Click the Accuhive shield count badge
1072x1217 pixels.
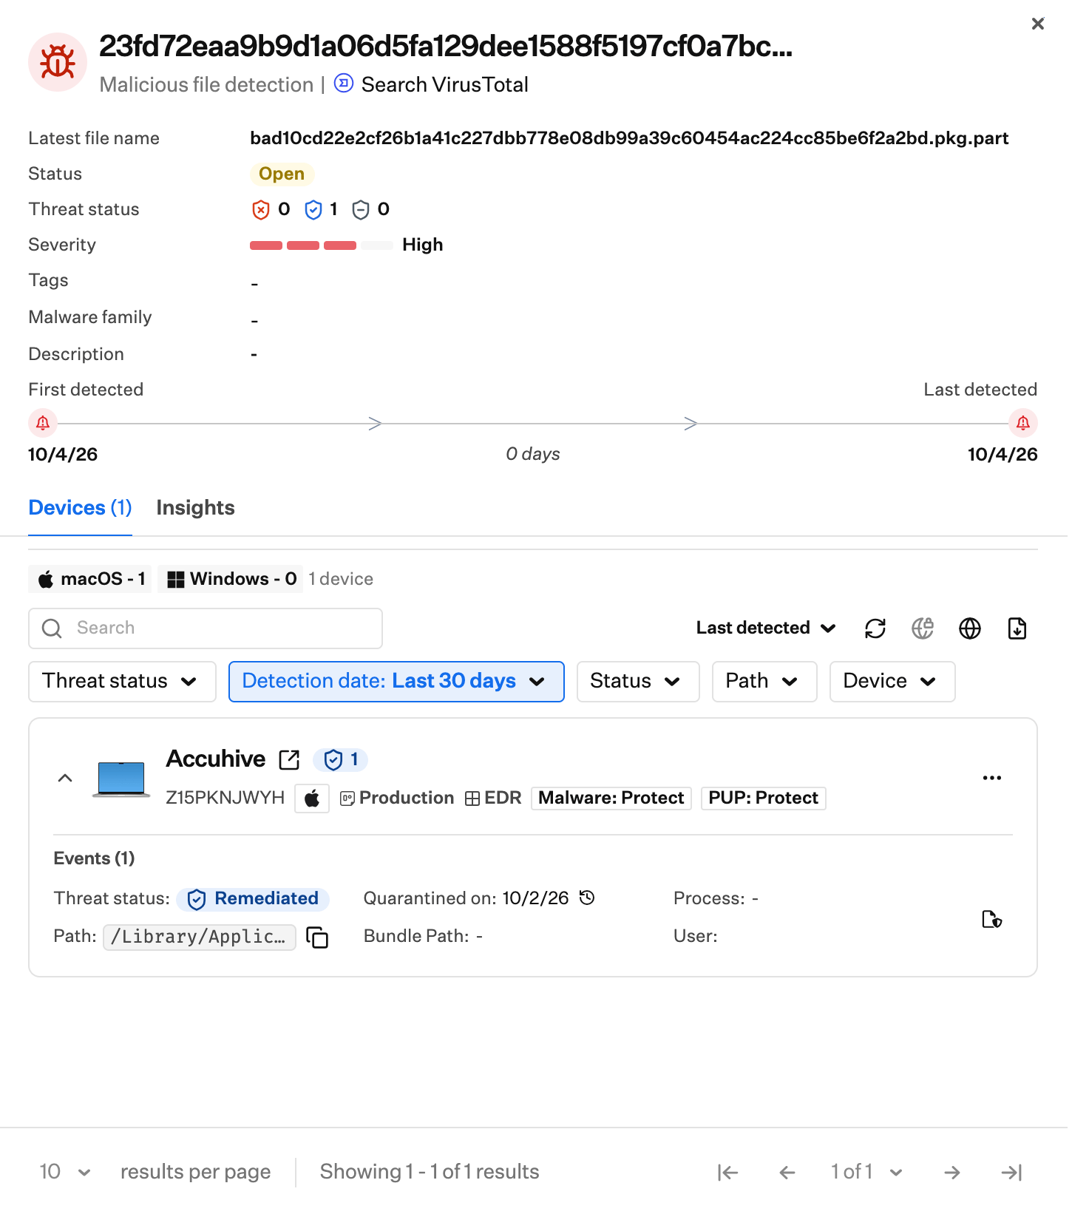click(340, 759)
